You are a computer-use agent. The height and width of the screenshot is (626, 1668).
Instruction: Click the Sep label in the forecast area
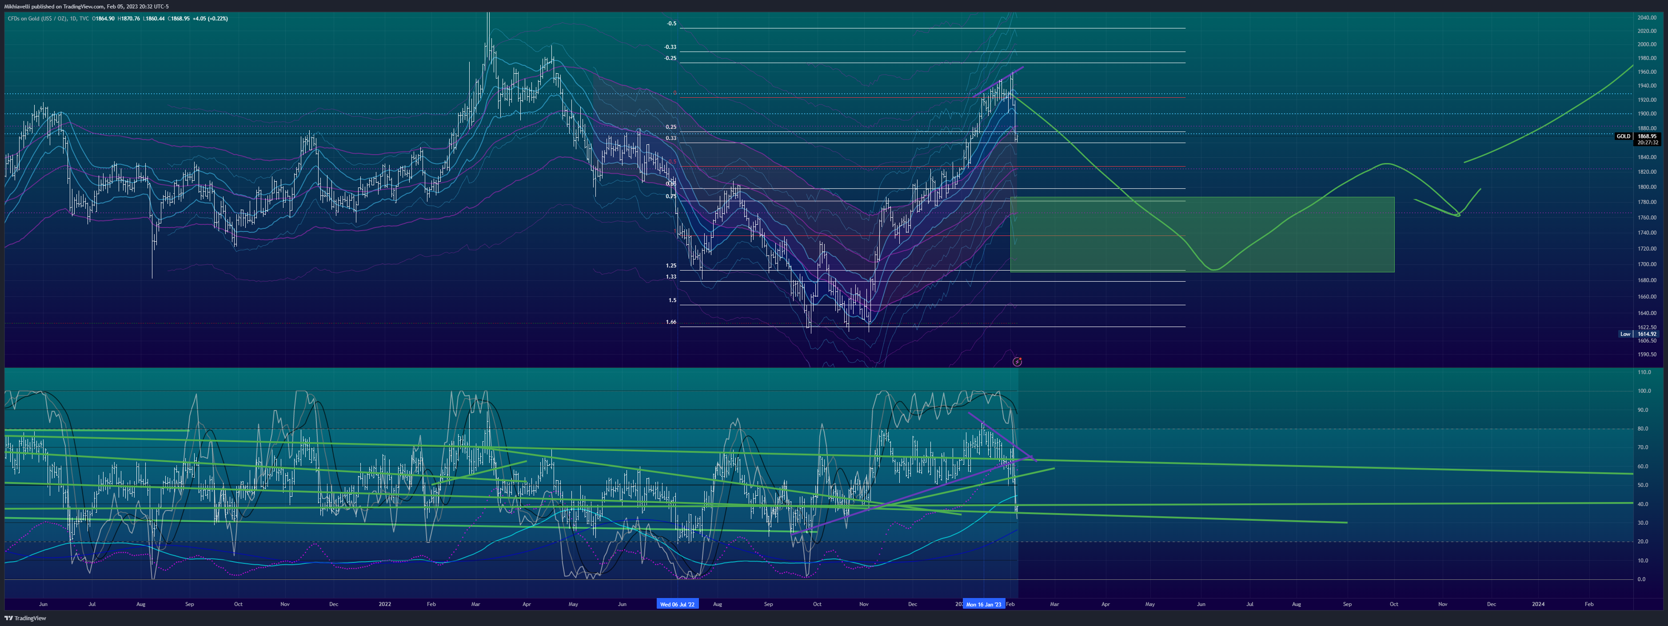click(1347, 605)
